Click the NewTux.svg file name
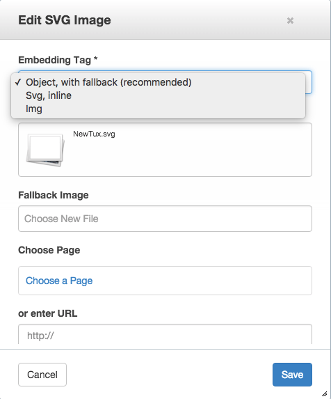 94,134
